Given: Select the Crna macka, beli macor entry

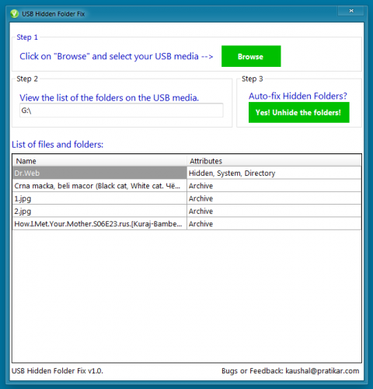Looking at the screenshot, I should [186, 186].
